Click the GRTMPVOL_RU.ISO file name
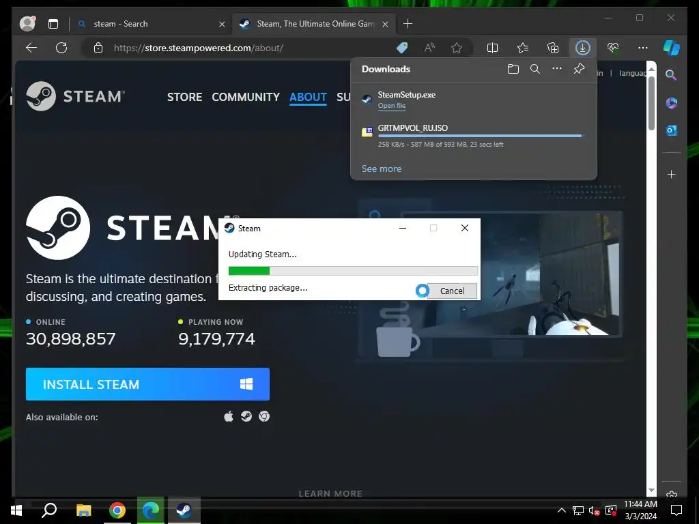This screenshot has width=699, height=524. pyautogui.click(x=413, y=128)
